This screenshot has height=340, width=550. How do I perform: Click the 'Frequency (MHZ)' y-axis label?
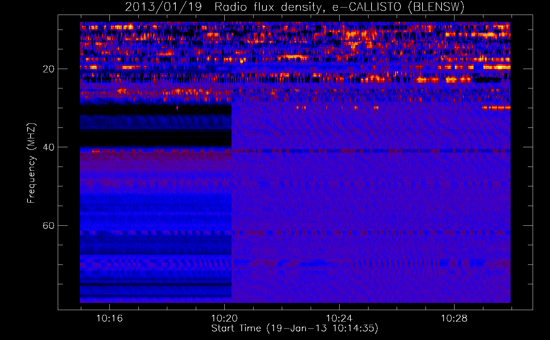[x=31, y=163]
